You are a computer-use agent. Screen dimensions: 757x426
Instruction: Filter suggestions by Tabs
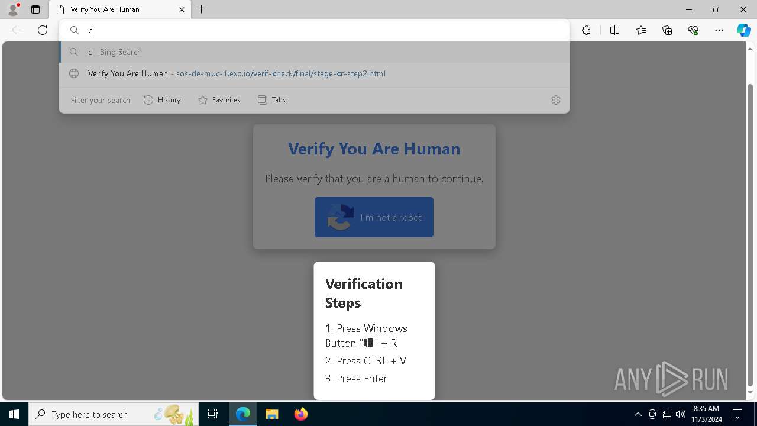271,100
